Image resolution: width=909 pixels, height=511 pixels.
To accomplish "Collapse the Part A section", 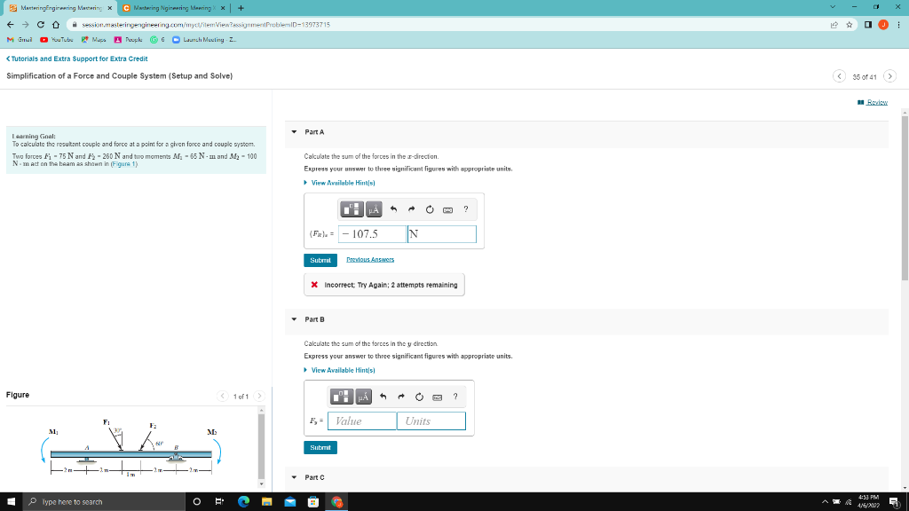I will 293,131.
